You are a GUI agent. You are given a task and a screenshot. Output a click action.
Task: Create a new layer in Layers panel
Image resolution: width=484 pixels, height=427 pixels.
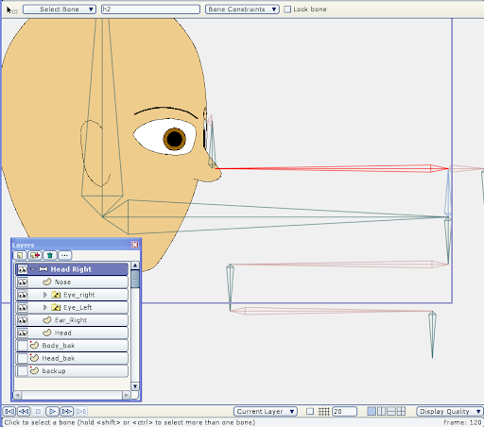tap(20, 255)
